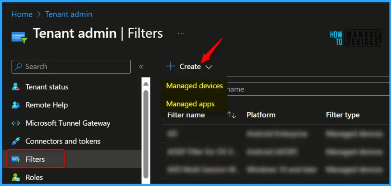
Task: Toggle the Filter name sort arrows
Action: point(232,115)
